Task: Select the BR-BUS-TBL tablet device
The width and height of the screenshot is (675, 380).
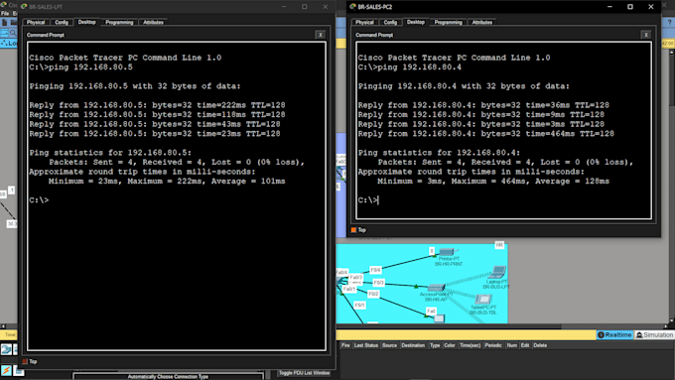Action: tap(483, 300)
